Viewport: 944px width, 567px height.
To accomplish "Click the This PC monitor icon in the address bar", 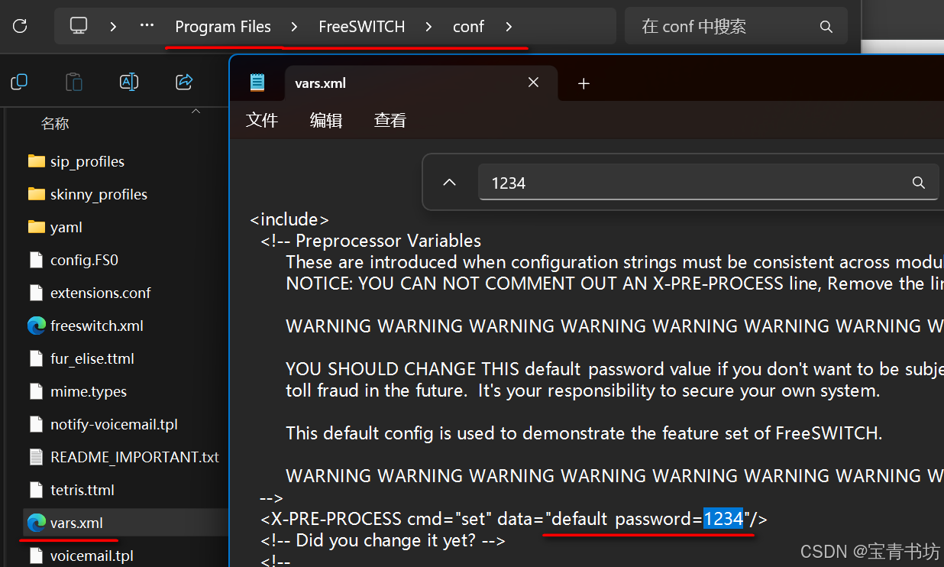I will click(78, 26).
